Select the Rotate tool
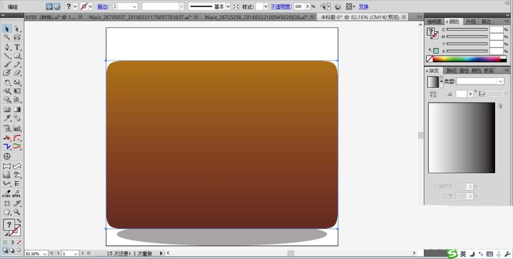The width and height of the screenshot is (513, 259). click(x=7, y=82)
